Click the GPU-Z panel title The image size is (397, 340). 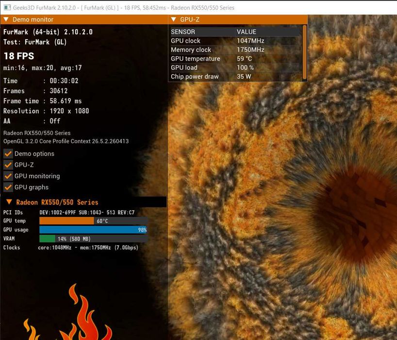pyautogui.click(x=190, y=19)
